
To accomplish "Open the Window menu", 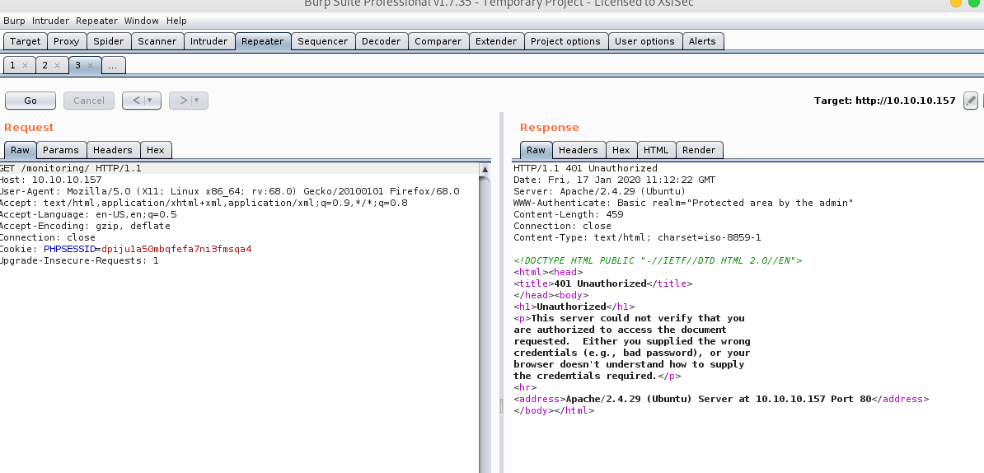I will (141, 21).
